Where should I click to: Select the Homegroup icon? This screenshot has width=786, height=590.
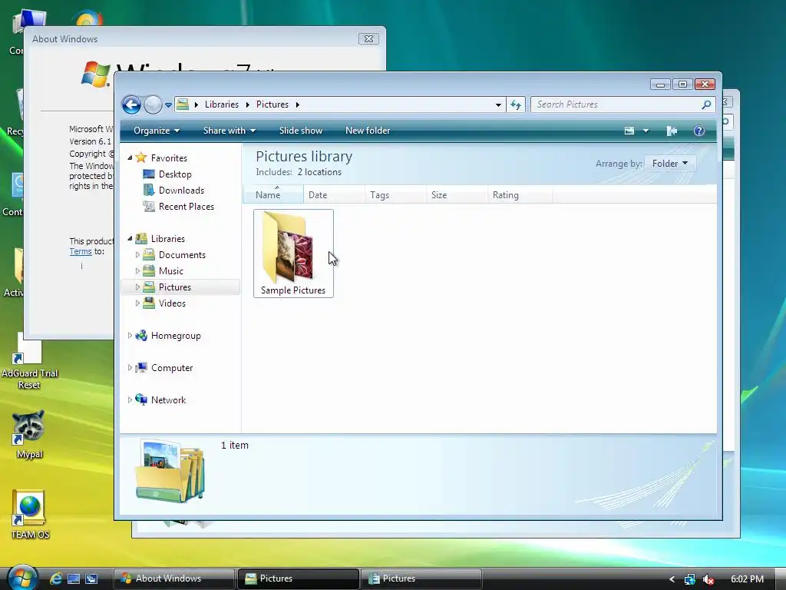click(x=141, y=335)
